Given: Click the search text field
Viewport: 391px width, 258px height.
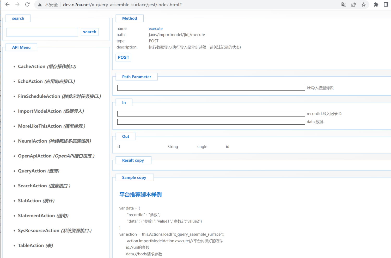Looking at the screenshot, I should point(42,32).
